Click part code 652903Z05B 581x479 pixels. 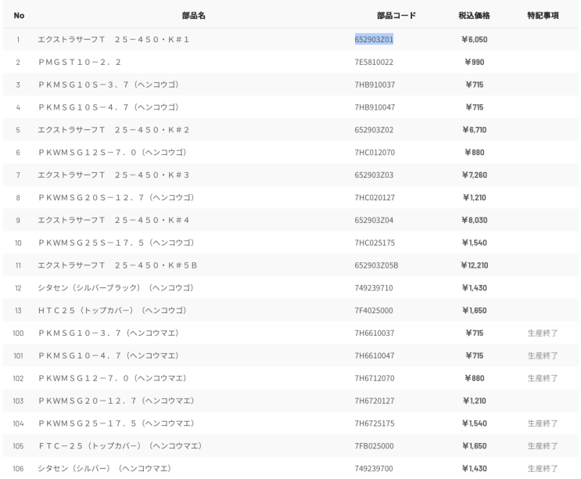[x=376, y=265]
